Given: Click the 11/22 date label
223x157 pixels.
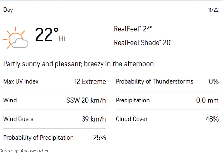Looking at the screenshot, I should (213, 10).
